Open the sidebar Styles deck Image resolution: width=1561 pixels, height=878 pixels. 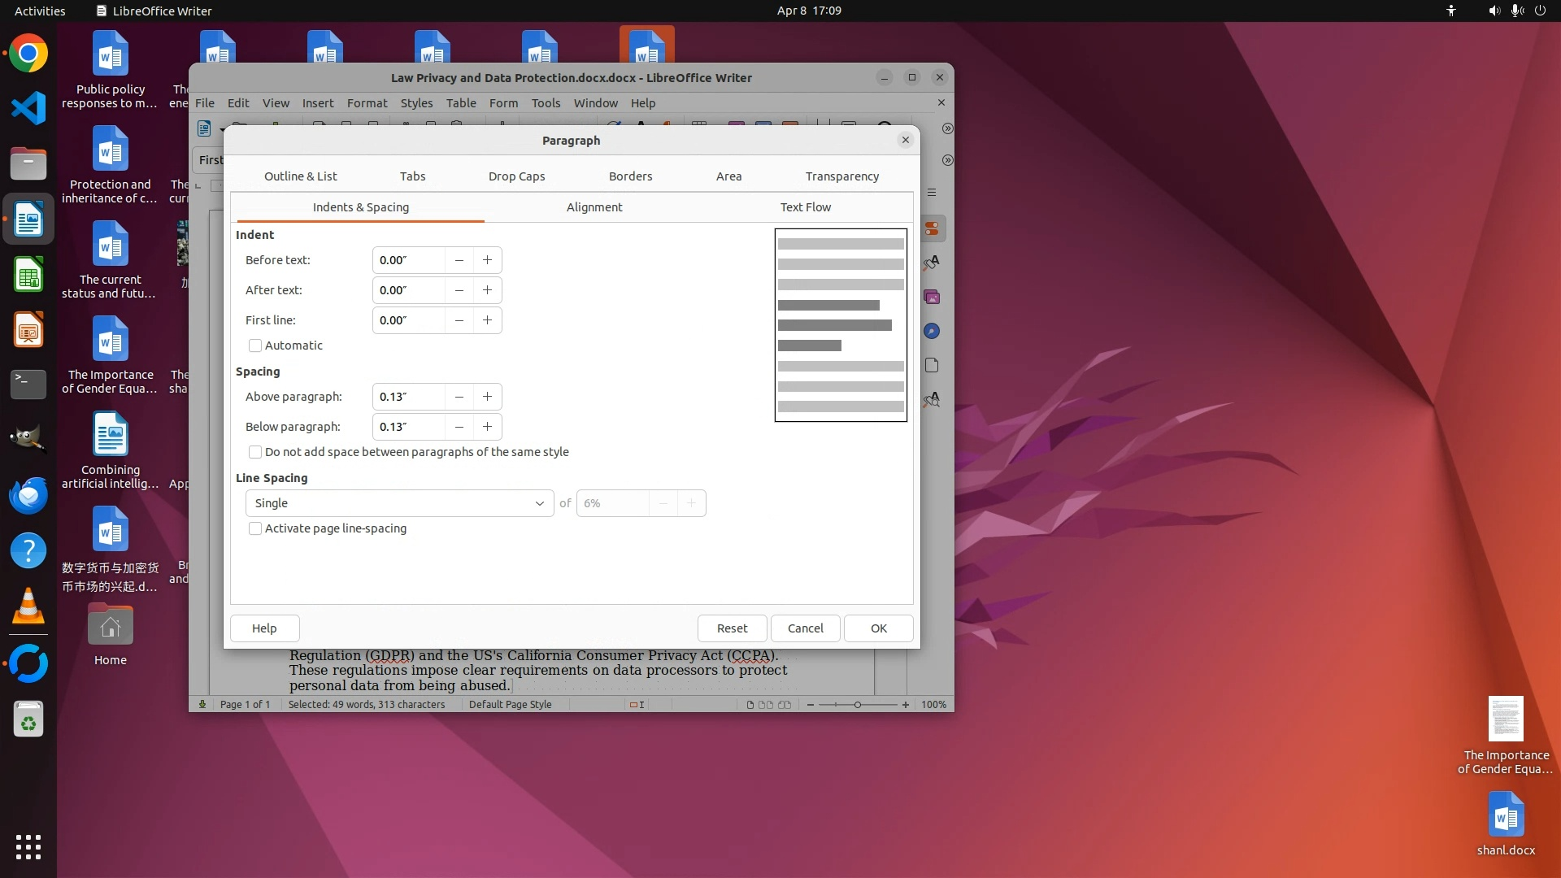tap(932, 263)
